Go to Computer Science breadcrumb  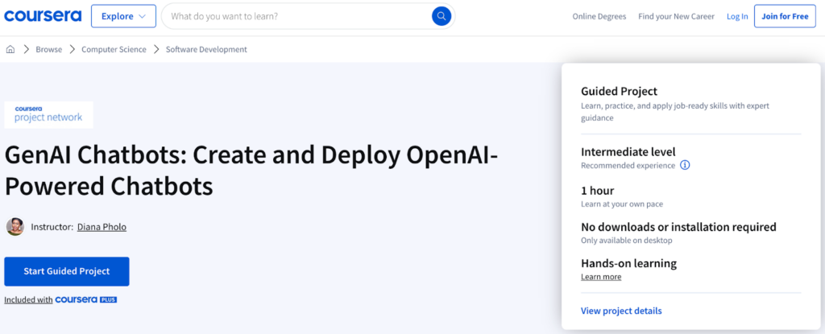[x=114, y=49]
